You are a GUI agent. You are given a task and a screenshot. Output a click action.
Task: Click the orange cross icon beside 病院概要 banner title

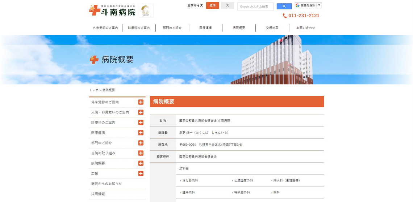pyautogui.click(x=94, y=60)
